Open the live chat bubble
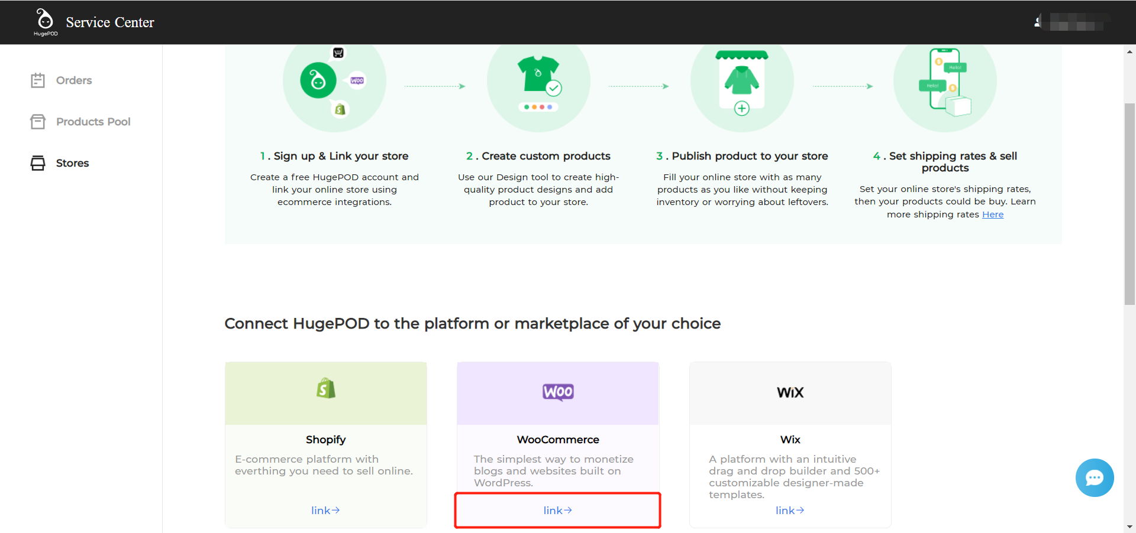The height and width of the screenshot is (533, 1136). click(1095, 477)
